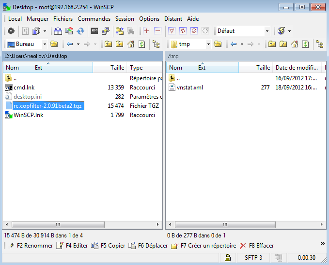Go back in remote panel
This screenshot has height=265, width=329.
[234, 44]
